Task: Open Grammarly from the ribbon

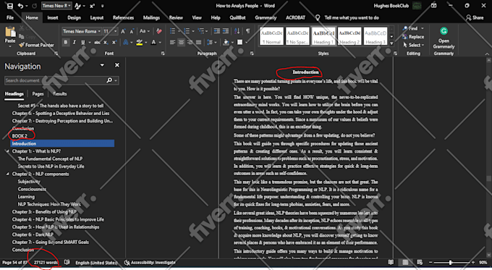Action: 444,38
